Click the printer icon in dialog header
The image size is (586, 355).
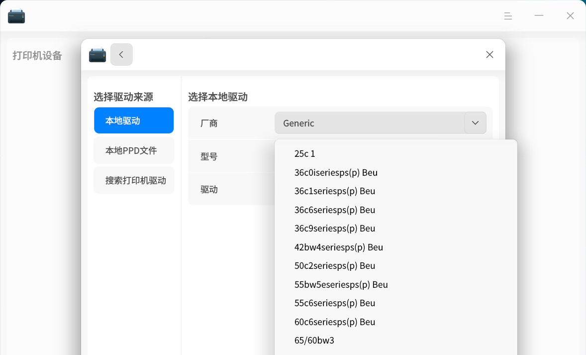pyautogui.click(x=98, y=55)
